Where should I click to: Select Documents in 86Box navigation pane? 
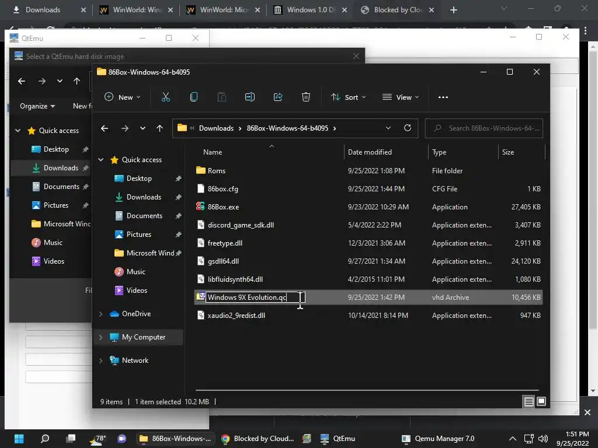click(x=144, y=216)
